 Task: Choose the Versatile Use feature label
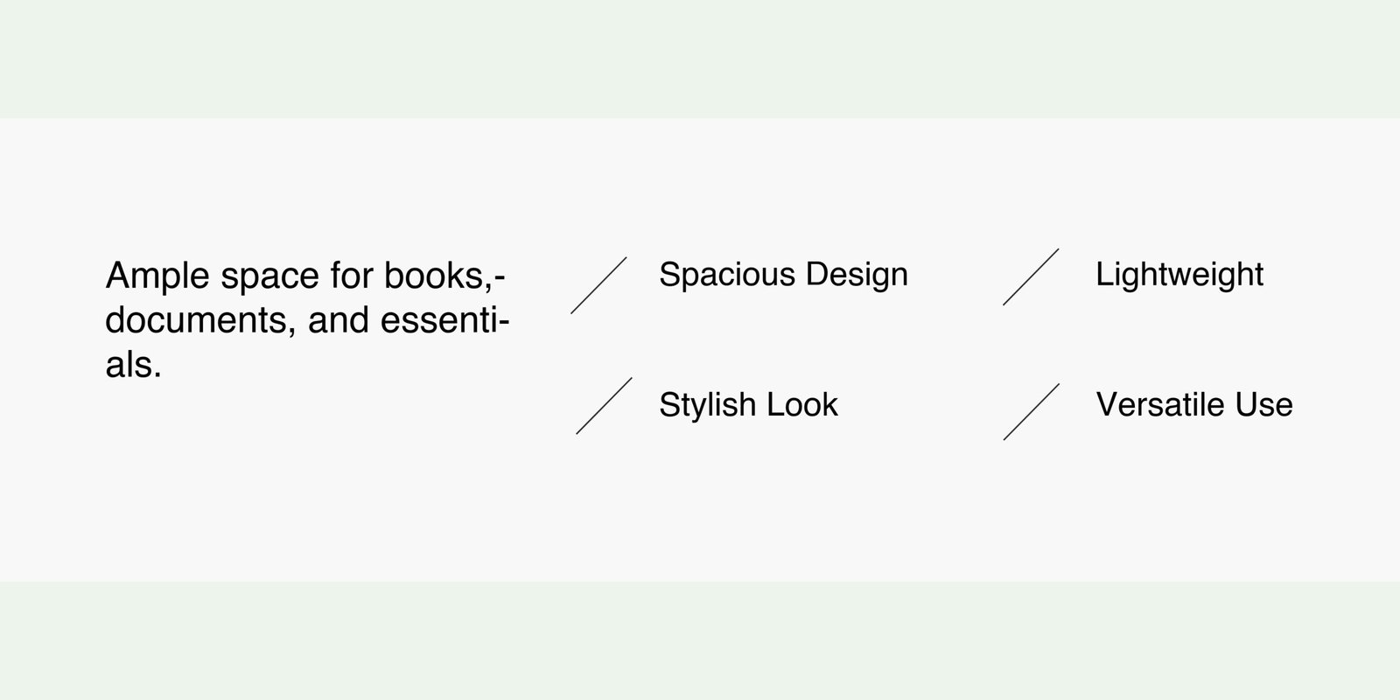pos(1193,405)
